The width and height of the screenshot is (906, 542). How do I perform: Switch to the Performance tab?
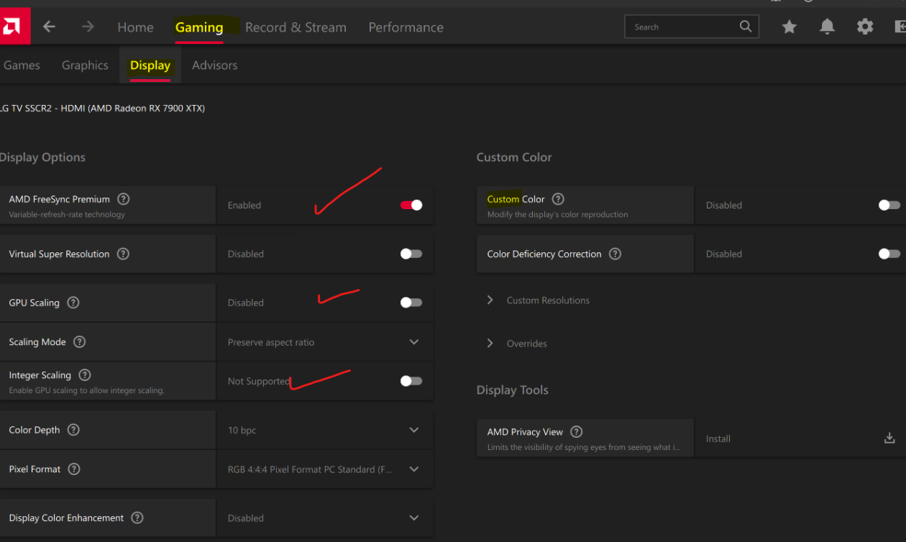(x=406, y=27)
